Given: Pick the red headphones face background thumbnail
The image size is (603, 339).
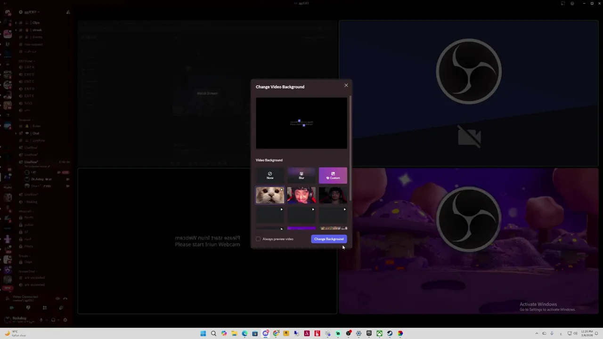Looking at the screenshot, I should tap(301, 195).
